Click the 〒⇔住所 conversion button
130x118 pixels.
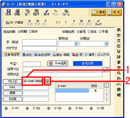[x=58, y=63]
